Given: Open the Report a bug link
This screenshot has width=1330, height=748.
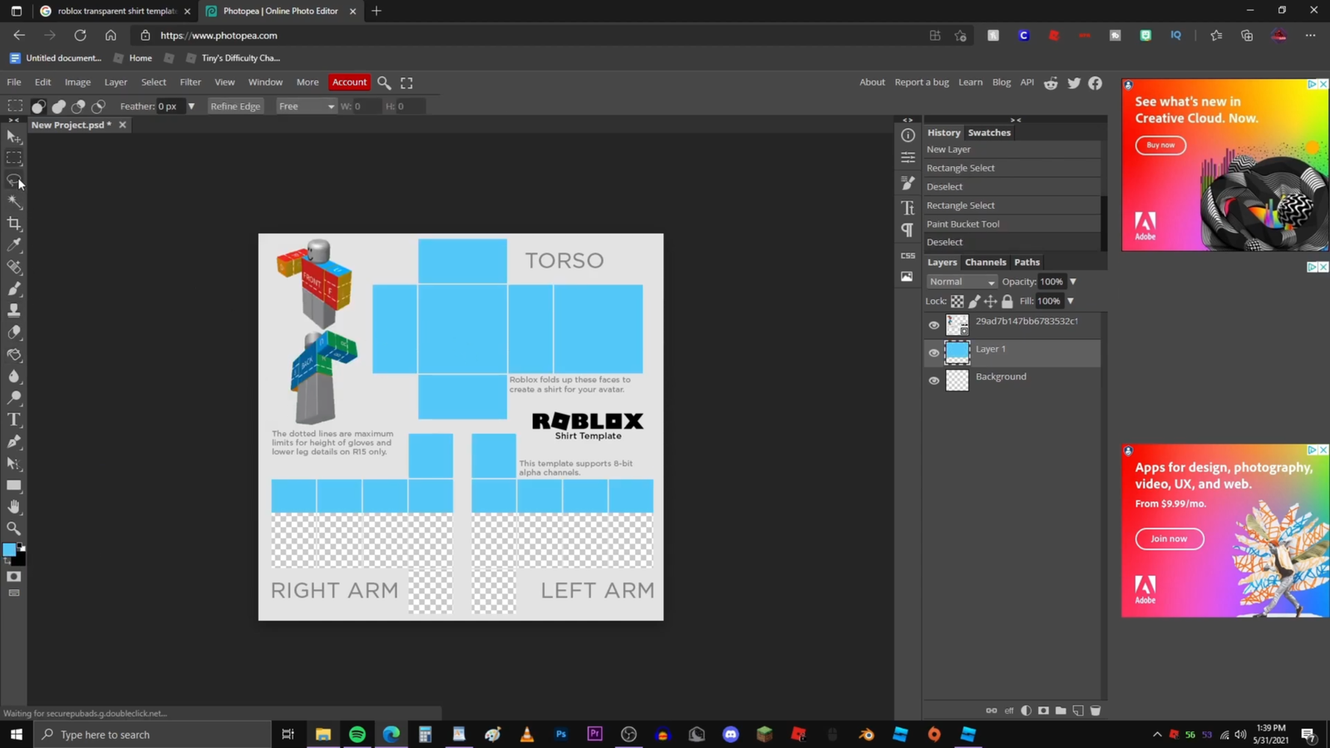Looking at the screenshot, I should click(920, 81).
